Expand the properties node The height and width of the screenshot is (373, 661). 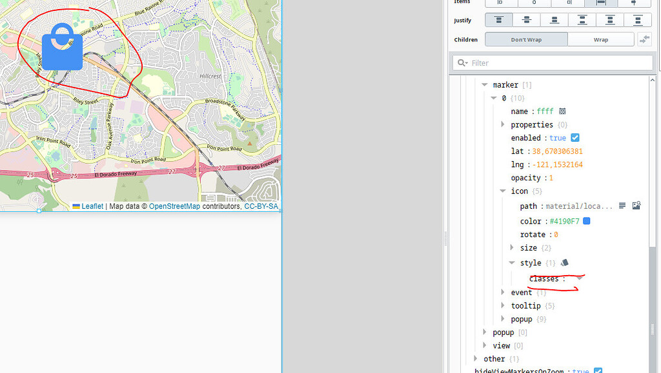tap(503, 124)
